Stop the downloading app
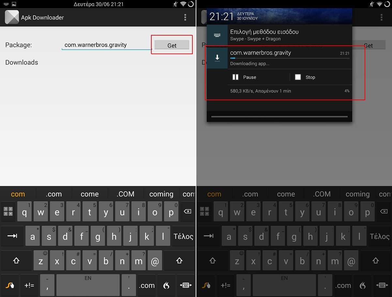Viewport: 392px width, 297px height. click(x=305, y=77)
